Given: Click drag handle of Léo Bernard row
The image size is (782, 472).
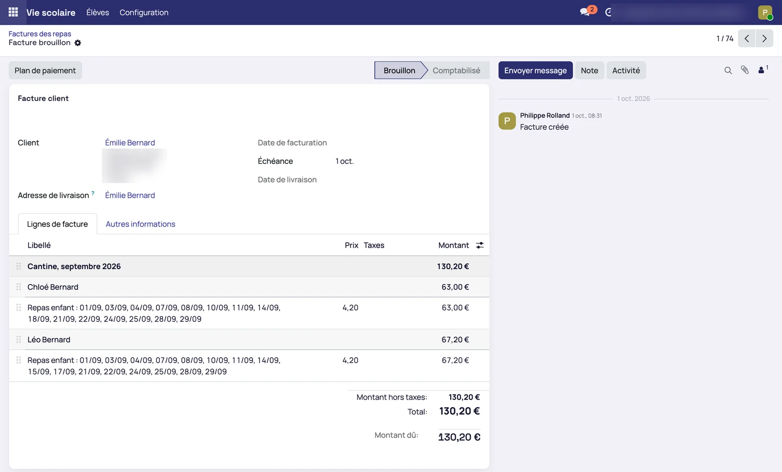Looking at the screenshot, I should (x=19, y=339).
